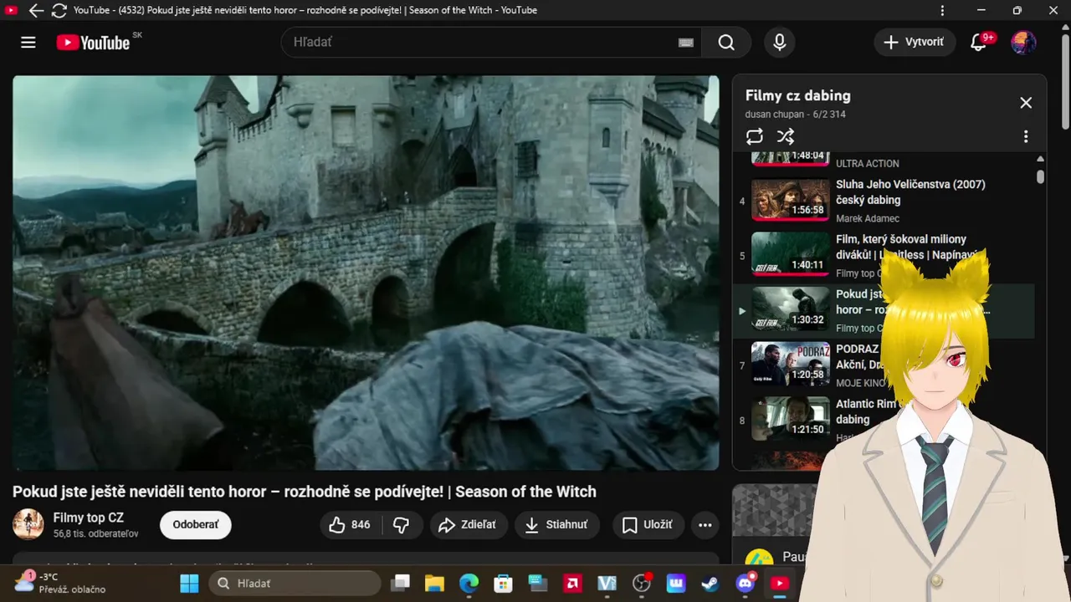This screenshot has height=602, width=1071.
Task: Open the account avatar menu
Action: (x=1023, y=43)
